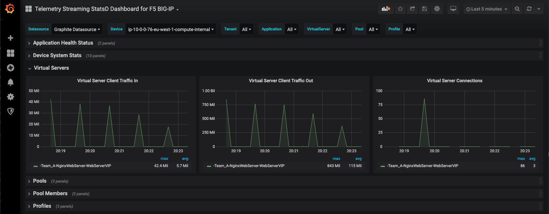Toggle Connections legend series Team_A-NginxWebServer
Image resolution: width=549 pixels, height=214 pixels.
pos(422,166)
